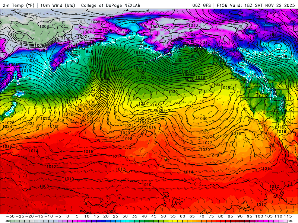Click the "35" tick on the temperature colorbar
Image resolution: width=298 pixels, height=223 pixels.
pyautogui.click(x=134, y=216)
